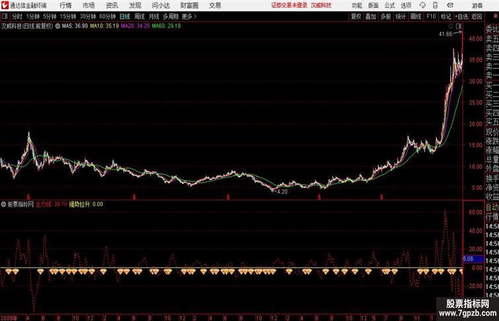
Task: Open the F10 company info button
Action: (431, 16)
